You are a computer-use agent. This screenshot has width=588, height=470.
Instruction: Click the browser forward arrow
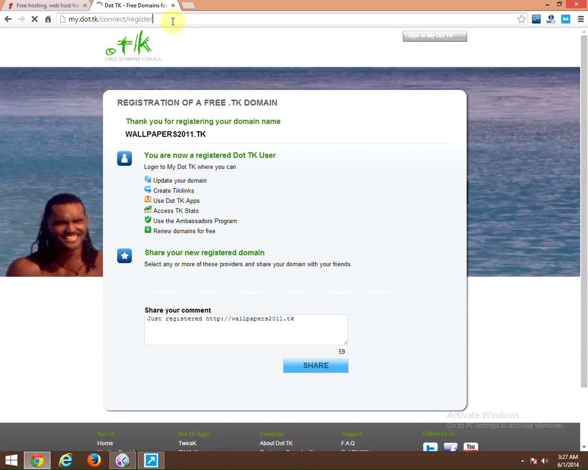(x=21, y=19)
